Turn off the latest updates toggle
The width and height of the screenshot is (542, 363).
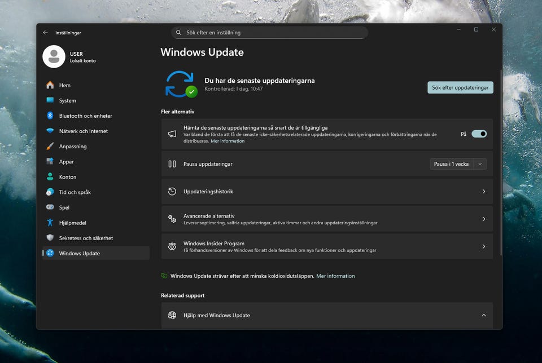point(479,134)
